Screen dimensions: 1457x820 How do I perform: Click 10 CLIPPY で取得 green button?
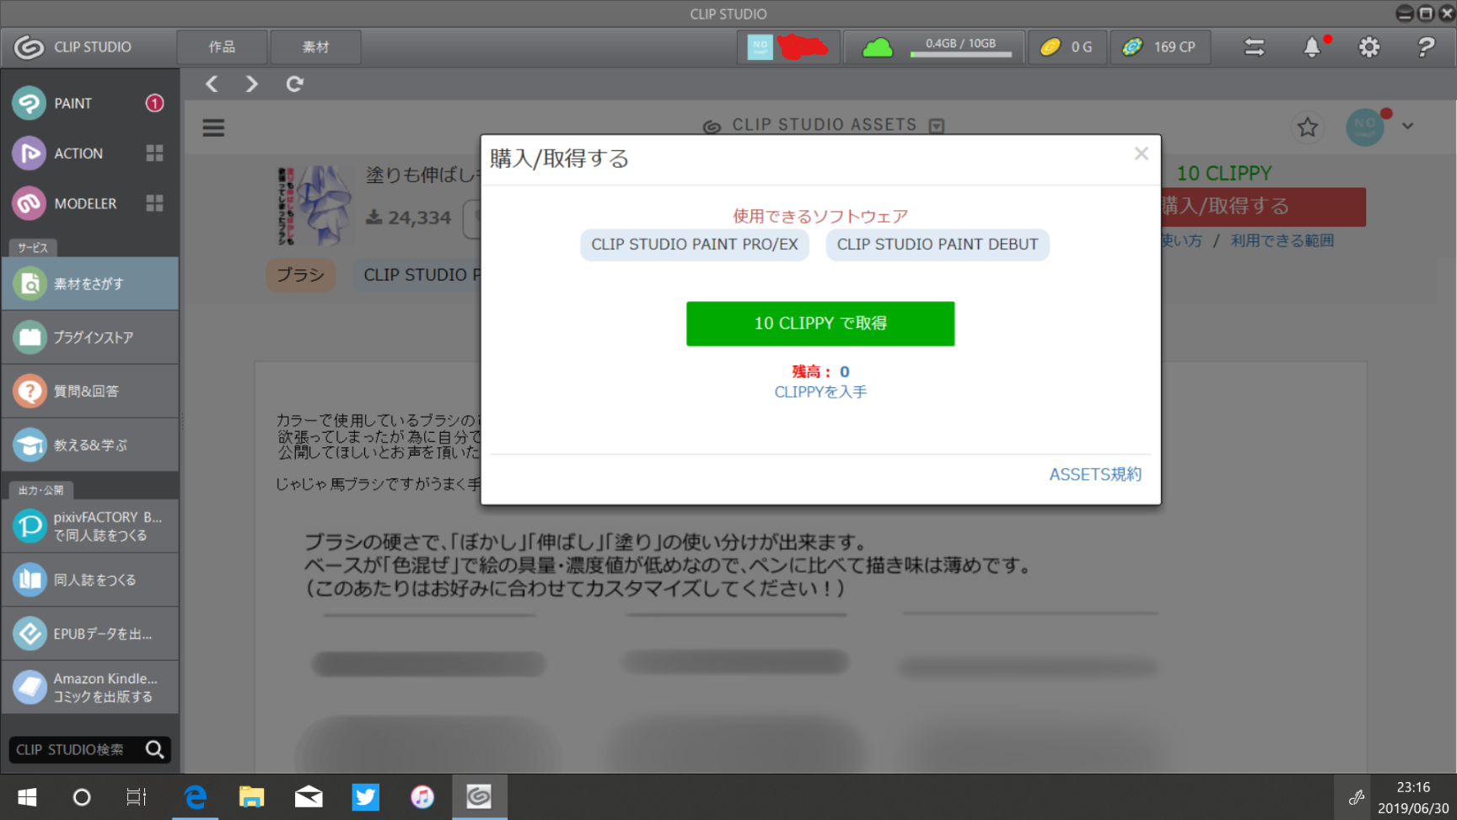click(820, 324)
